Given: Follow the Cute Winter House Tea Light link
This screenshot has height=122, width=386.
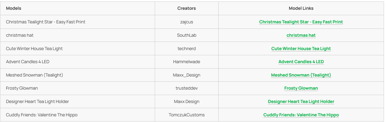Looking at the screenshot, I should click(301, 48).
